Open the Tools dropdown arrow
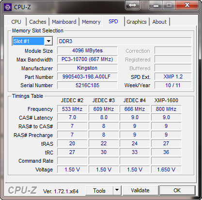The width and height of the screenshot is (202, 200). [x=117, y=190]
